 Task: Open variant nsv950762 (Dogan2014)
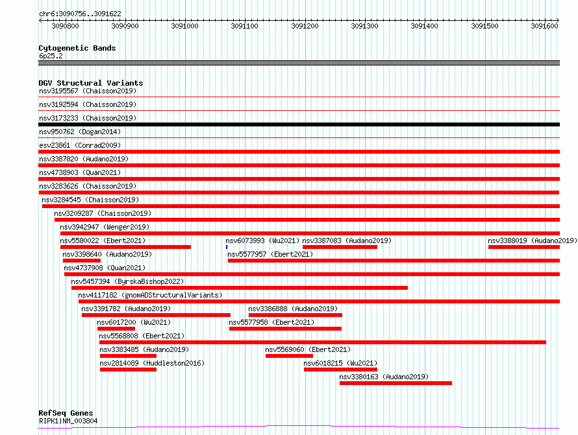click(x=80, y=132)
